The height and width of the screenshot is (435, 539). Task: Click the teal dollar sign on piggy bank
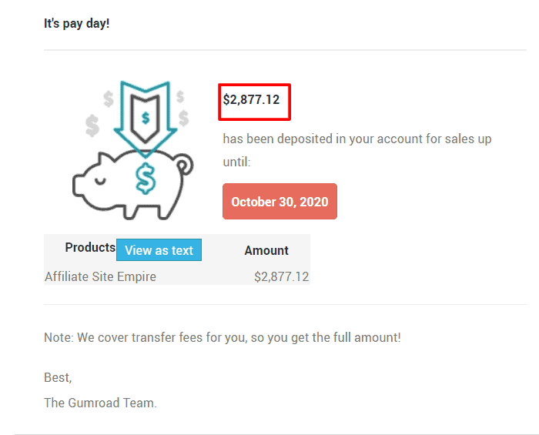145,179
